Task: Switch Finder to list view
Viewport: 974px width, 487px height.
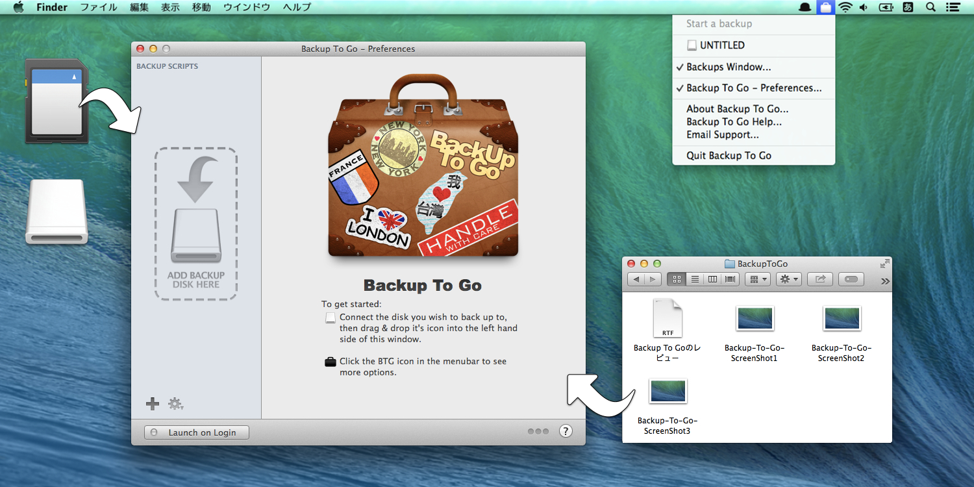Action: (x=695, y=279)
